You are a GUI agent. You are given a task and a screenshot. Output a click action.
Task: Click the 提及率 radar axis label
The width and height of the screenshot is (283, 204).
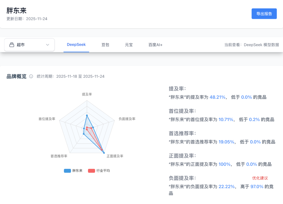pos(87,94)
